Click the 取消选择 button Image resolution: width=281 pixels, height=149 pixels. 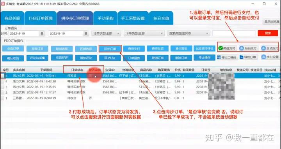click(x=62, y=49)
